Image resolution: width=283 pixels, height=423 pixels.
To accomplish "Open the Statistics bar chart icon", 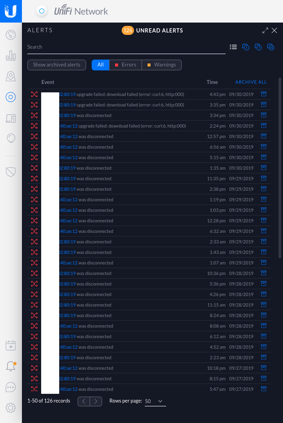I will point(11,55).
